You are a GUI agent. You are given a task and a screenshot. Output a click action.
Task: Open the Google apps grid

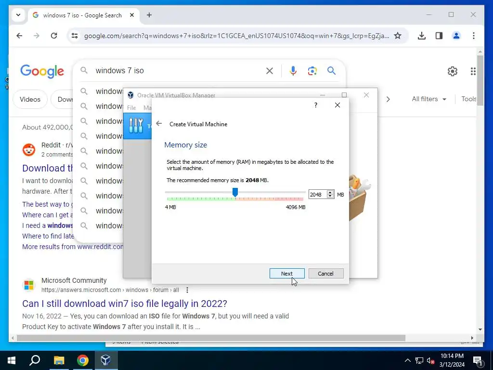(x=473, y=71)
